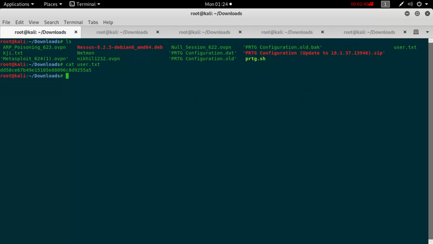Click the red screen recording timer indicator
This screenshot has height=244, width=433.
[362, 4]
